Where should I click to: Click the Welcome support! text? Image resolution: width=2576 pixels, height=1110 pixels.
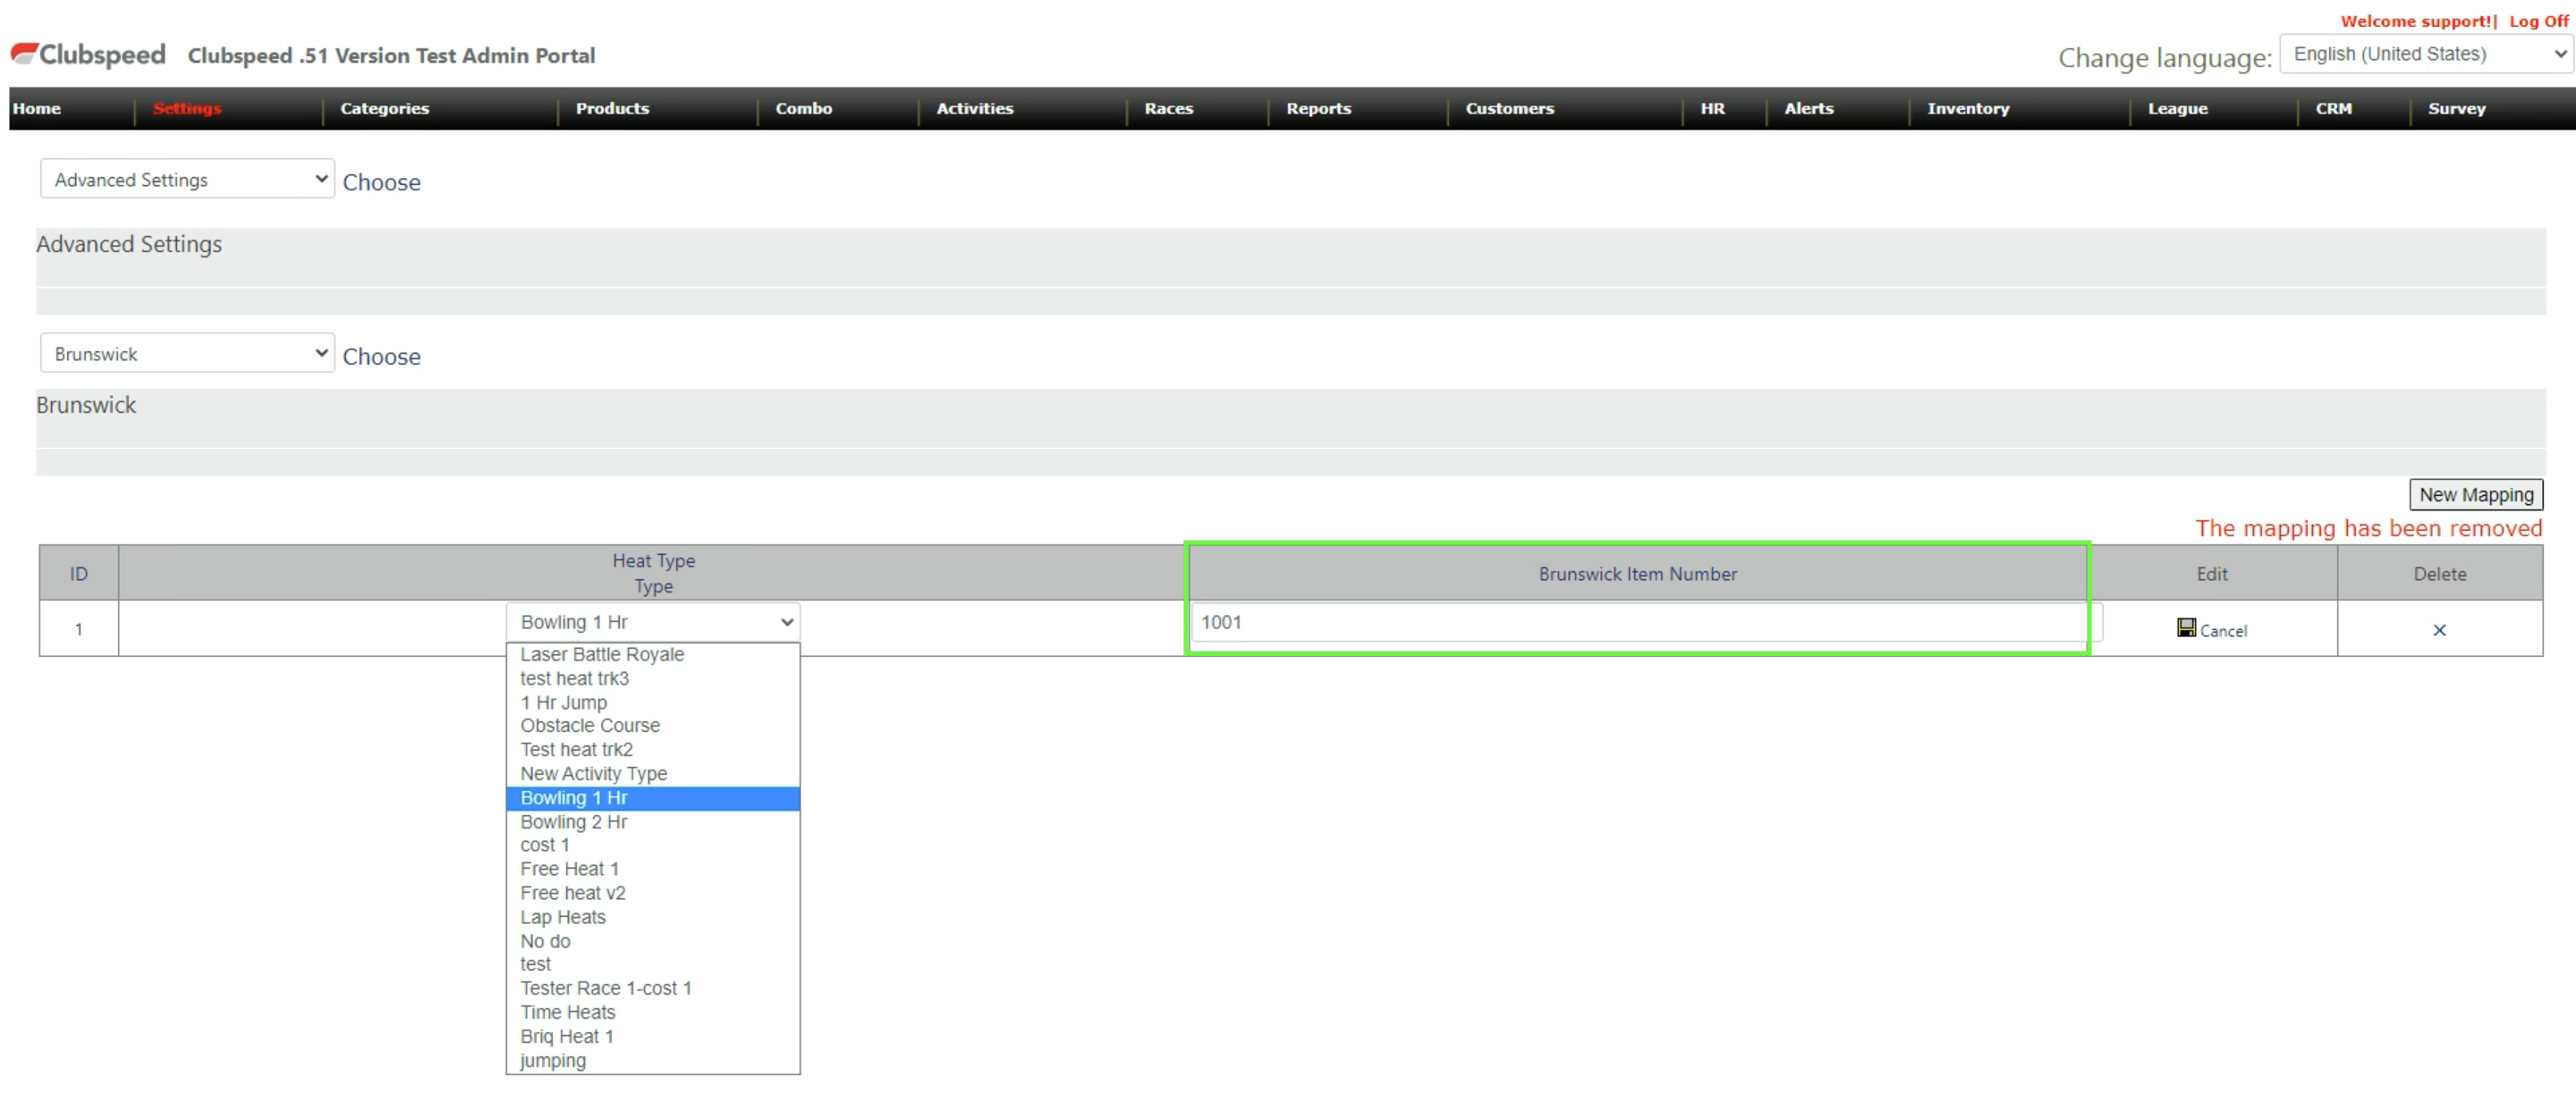click(2418, 21)
